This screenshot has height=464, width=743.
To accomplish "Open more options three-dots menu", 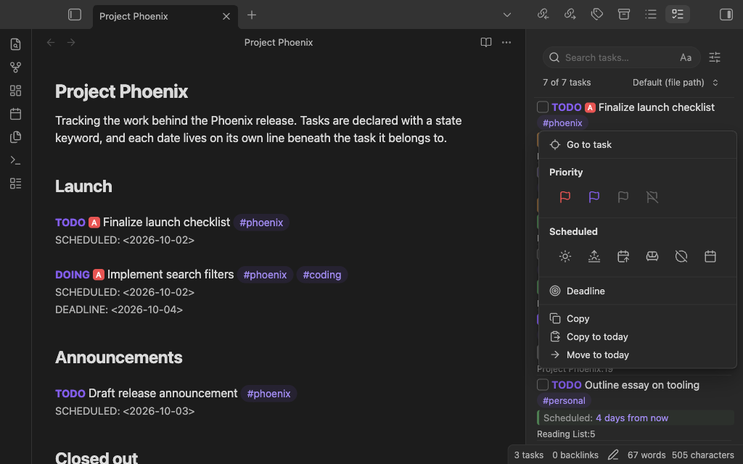I will point(506,43).
